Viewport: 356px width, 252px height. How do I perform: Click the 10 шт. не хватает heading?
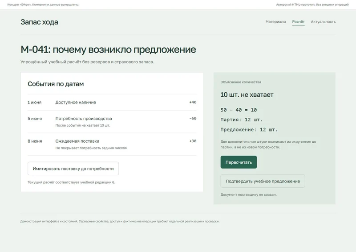click(247, 95)
